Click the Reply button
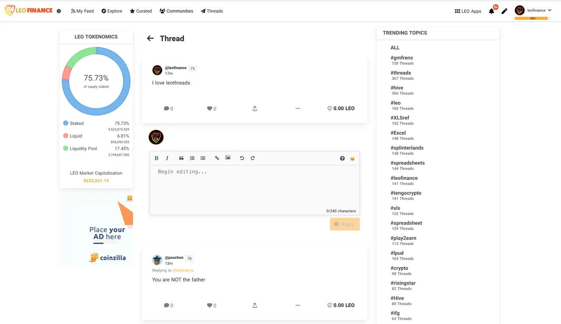The height and width of the screenshot is (324, 561). pos(345,224)
